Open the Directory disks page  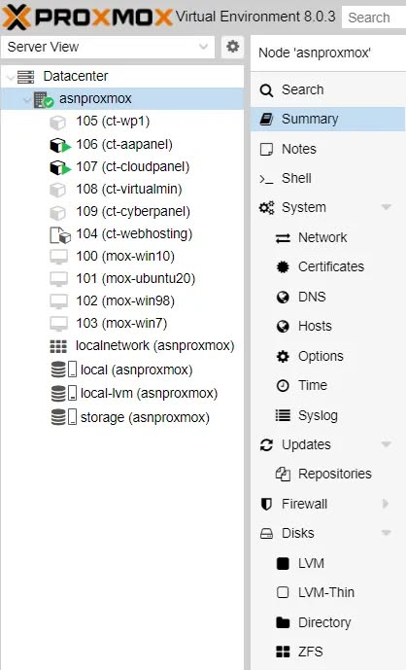pyautogui.click(x=327, y=622)
